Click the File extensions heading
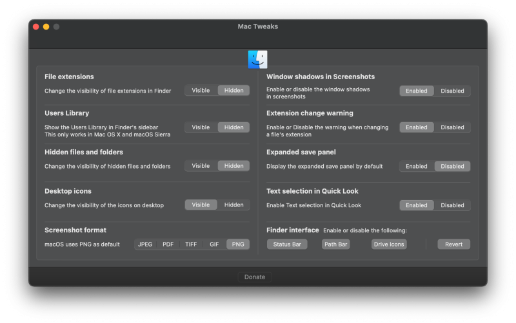The width and height of the screenshot is (516, 323). click(69, 77)
